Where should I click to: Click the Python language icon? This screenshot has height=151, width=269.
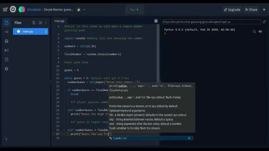79,10
